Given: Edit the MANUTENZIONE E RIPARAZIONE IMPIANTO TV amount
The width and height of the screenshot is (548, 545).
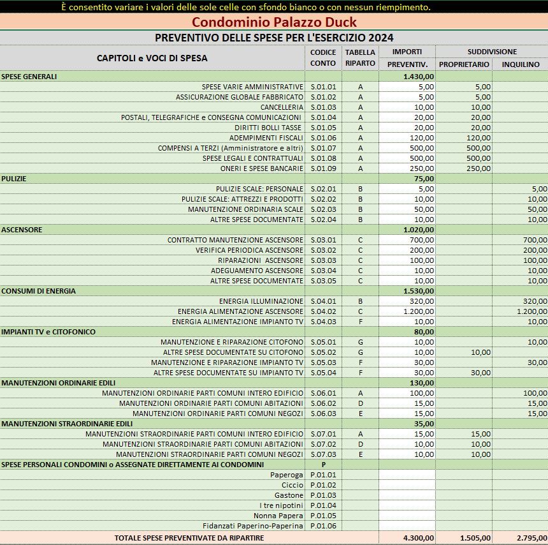Looking at the screenshot, I should pos(407,362).
